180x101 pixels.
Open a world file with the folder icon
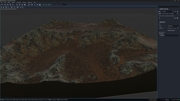(x=5, y=5)
